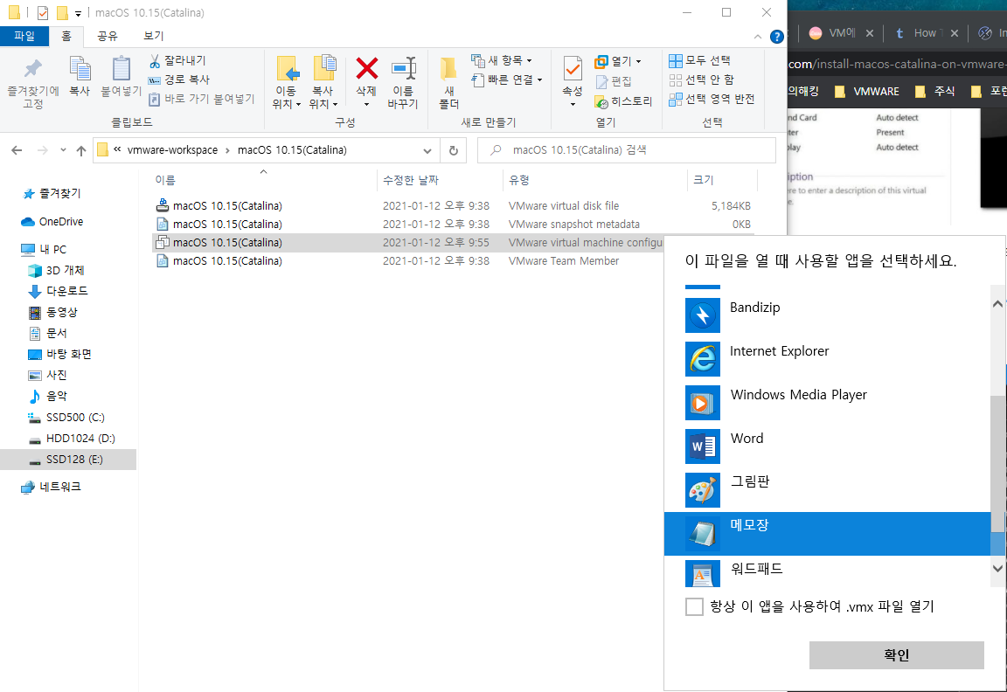This screenshot has width=1007, height=692.
Task: Open recent locations dropdown arrow
Action: tap(63, 150)
